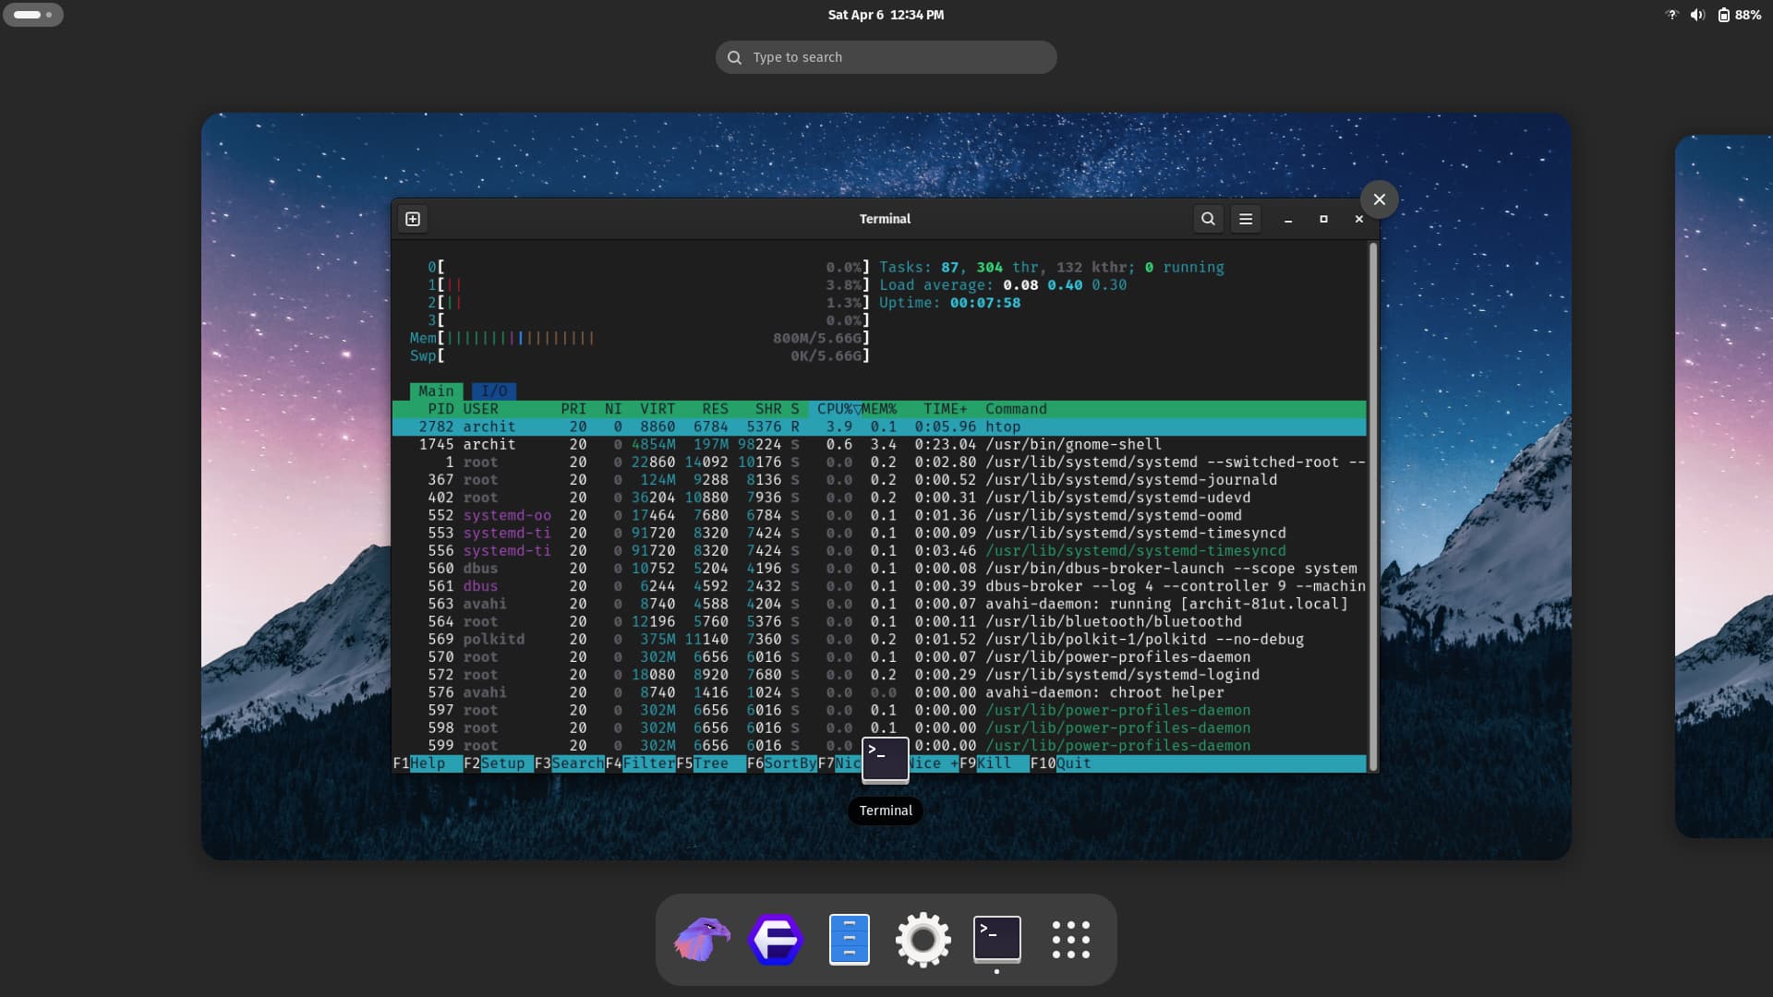Switch to htop I/O tab

[494, 391]
